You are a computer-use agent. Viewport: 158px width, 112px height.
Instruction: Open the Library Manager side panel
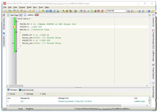point(153,90)
